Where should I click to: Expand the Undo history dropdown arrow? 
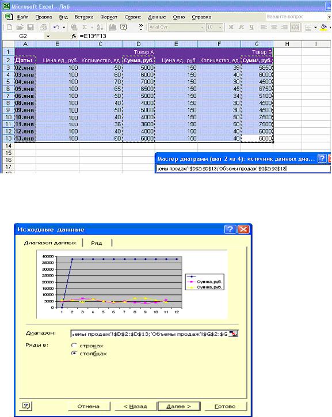point(64,27)
